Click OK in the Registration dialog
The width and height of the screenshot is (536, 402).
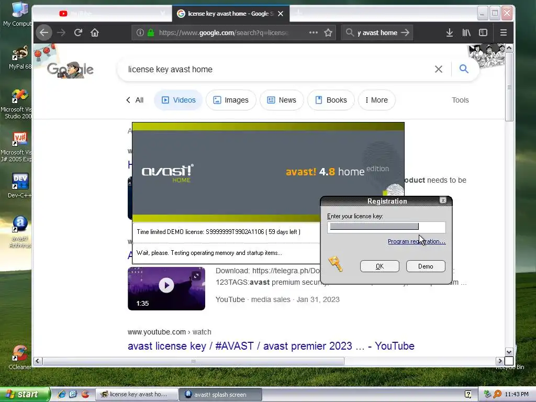click(379, 266)
